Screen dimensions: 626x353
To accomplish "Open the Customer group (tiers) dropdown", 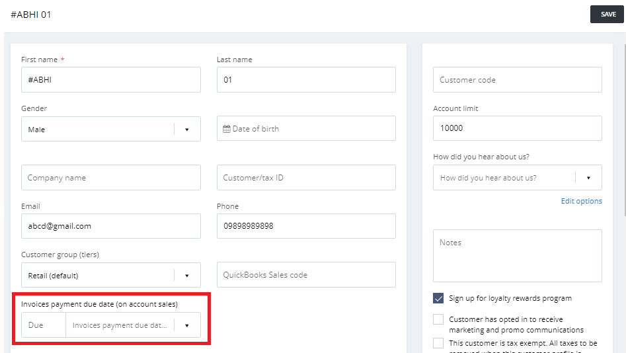I will point(111,275).
